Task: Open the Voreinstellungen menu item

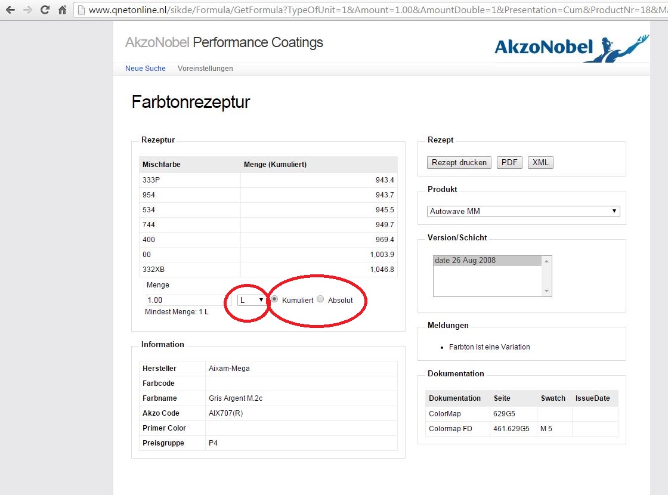Action: (x=205, y=68)
